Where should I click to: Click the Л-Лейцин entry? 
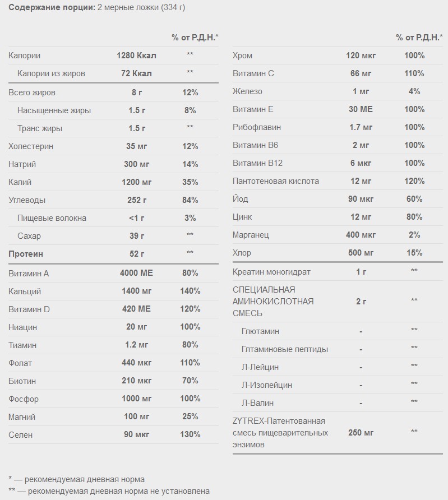(260, 367)
